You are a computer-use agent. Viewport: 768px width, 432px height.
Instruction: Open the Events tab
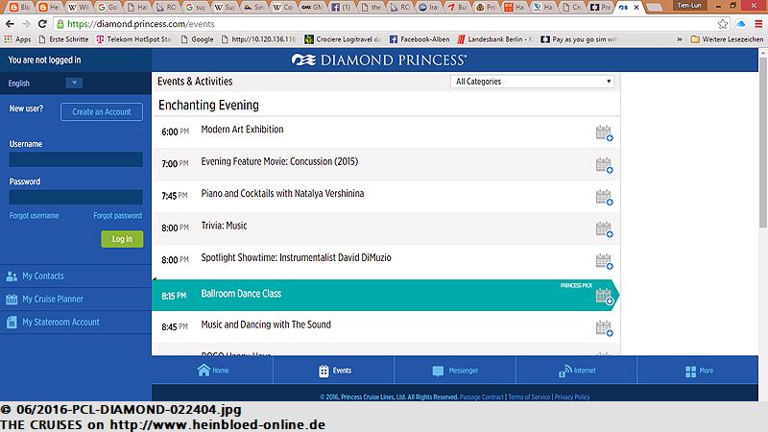click(x=334, y=371)
